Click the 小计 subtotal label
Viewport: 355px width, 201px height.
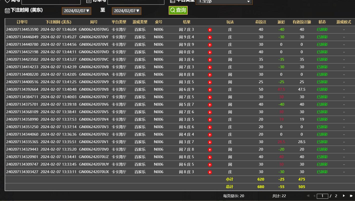[x=230, y=179]
